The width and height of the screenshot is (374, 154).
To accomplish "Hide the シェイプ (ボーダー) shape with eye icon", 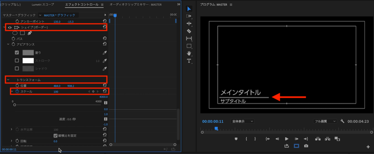I will [x=9, y=27].
